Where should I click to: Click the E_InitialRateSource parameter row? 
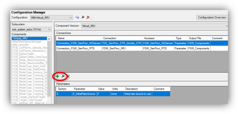coord(113,94)
